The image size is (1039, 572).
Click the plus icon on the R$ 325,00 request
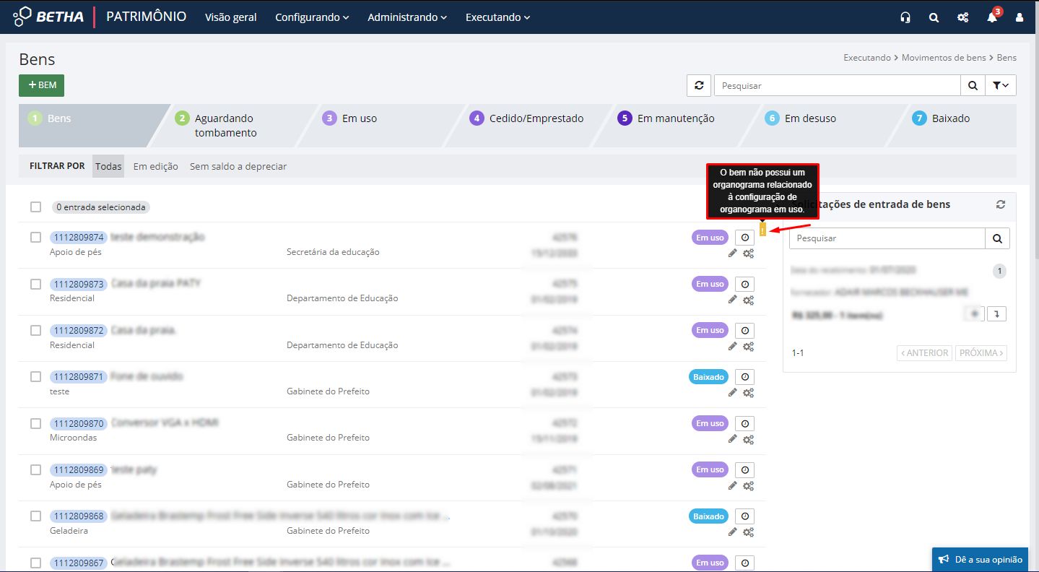pos(974,314)
